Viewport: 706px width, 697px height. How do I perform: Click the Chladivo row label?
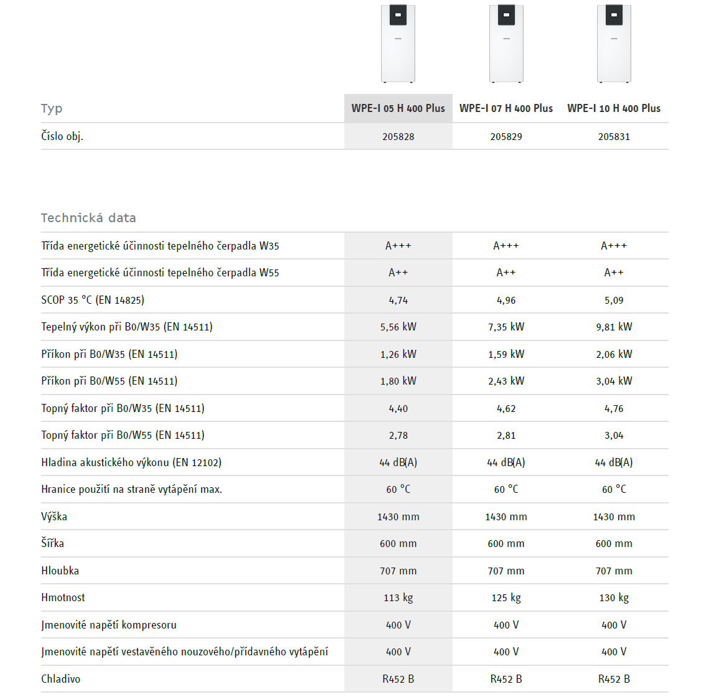point(60,679)
